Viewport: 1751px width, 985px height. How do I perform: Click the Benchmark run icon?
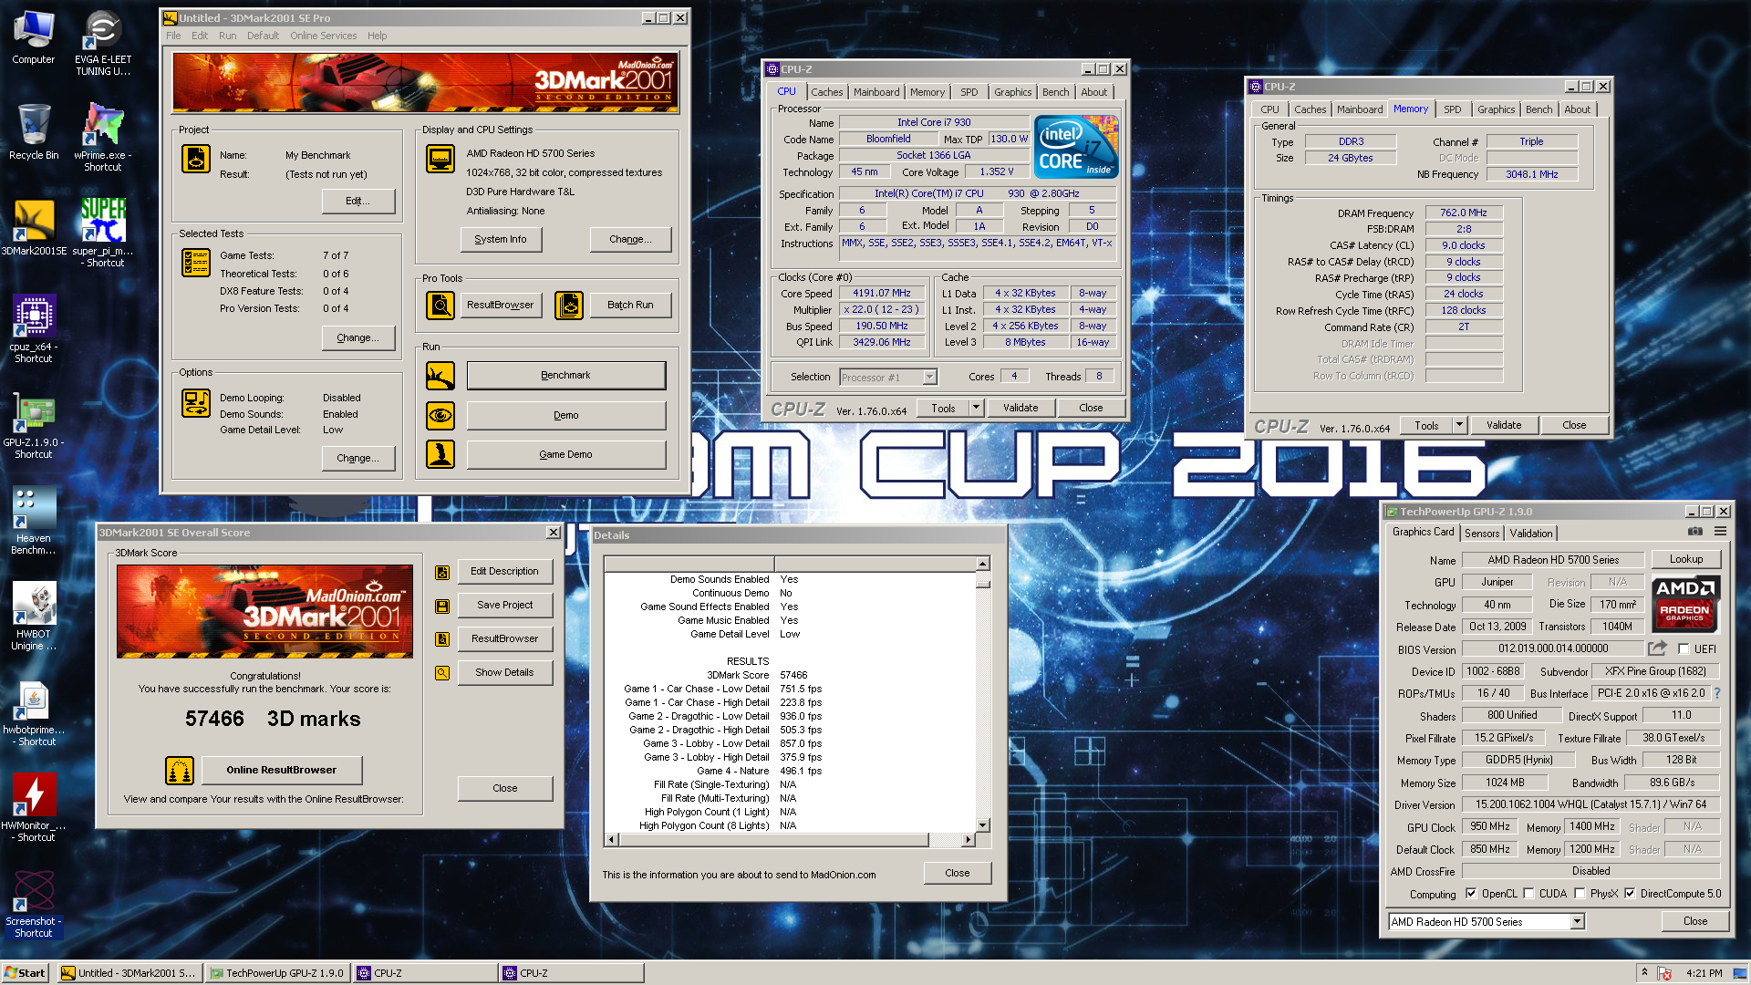(440, 375)
